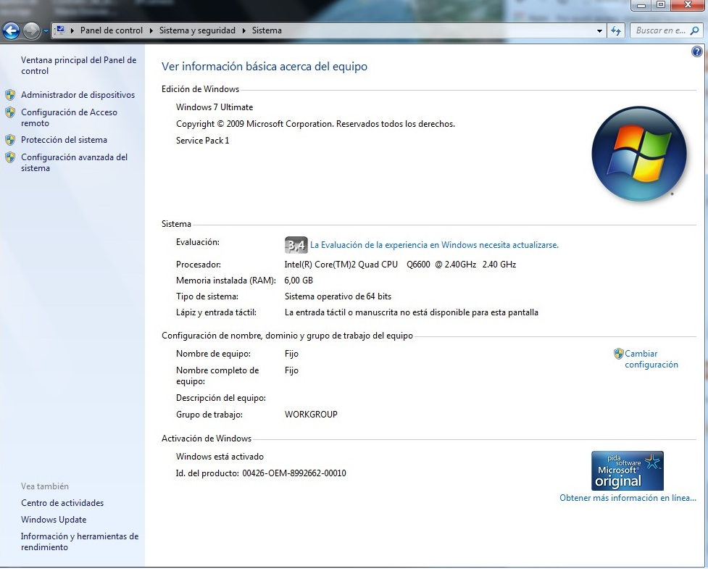The height and width of the screenshot is (569, 708).
Task: Click the Refresh button beside address bar
Action: point(616,30)
